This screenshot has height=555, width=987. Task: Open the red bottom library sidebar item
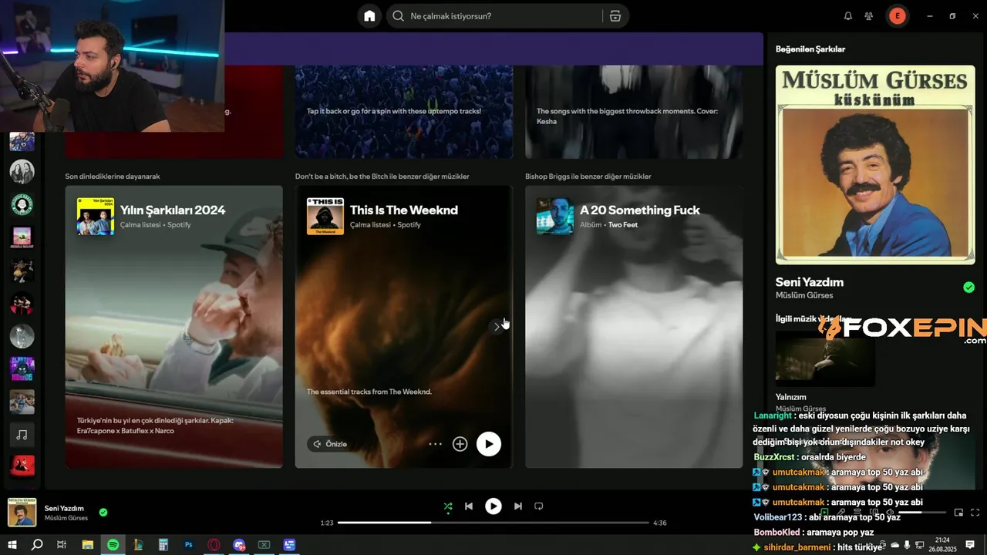point(22,466)
